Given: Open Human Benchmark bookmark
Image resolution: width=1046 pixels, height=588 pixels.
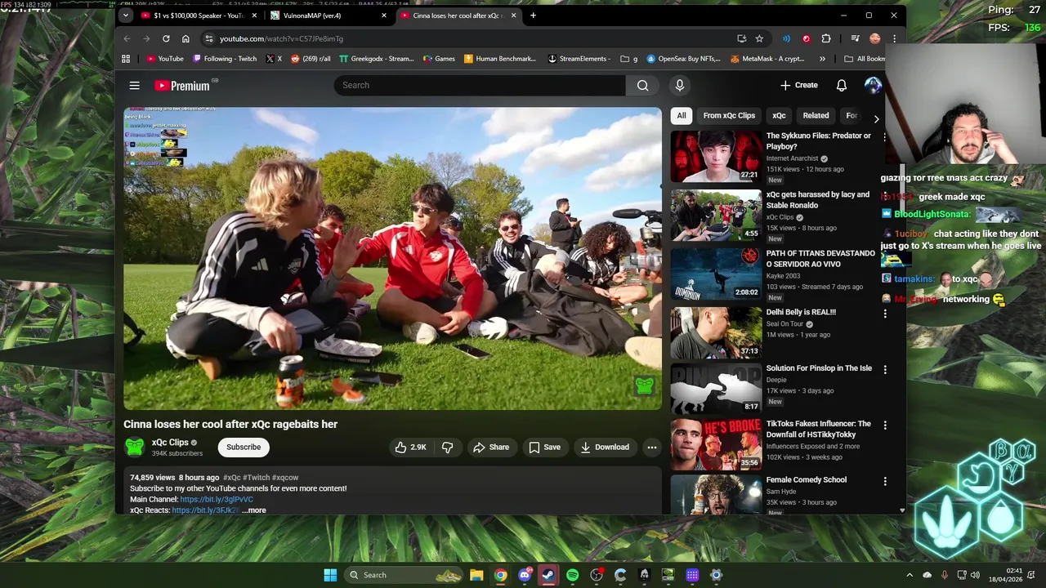Looking at the screenshot, I should coord(500,59).
